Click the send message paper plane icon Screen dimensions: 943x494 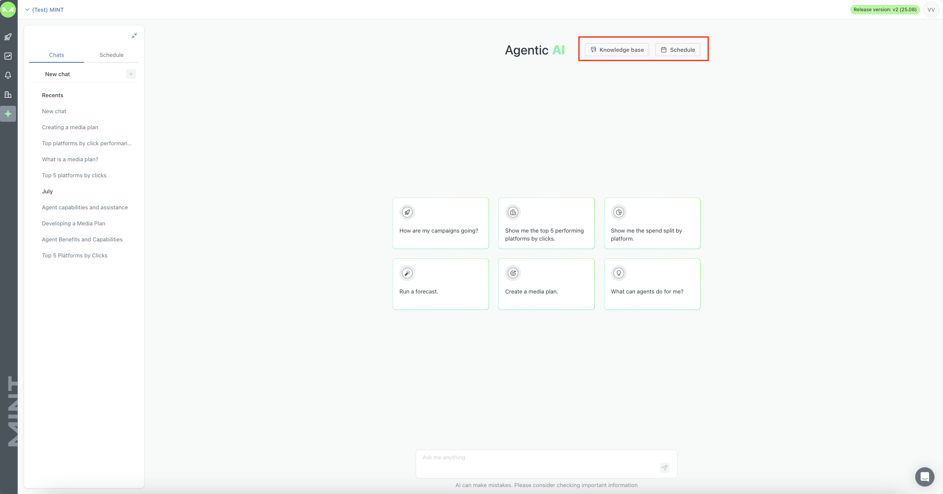[x=664, y=468]
